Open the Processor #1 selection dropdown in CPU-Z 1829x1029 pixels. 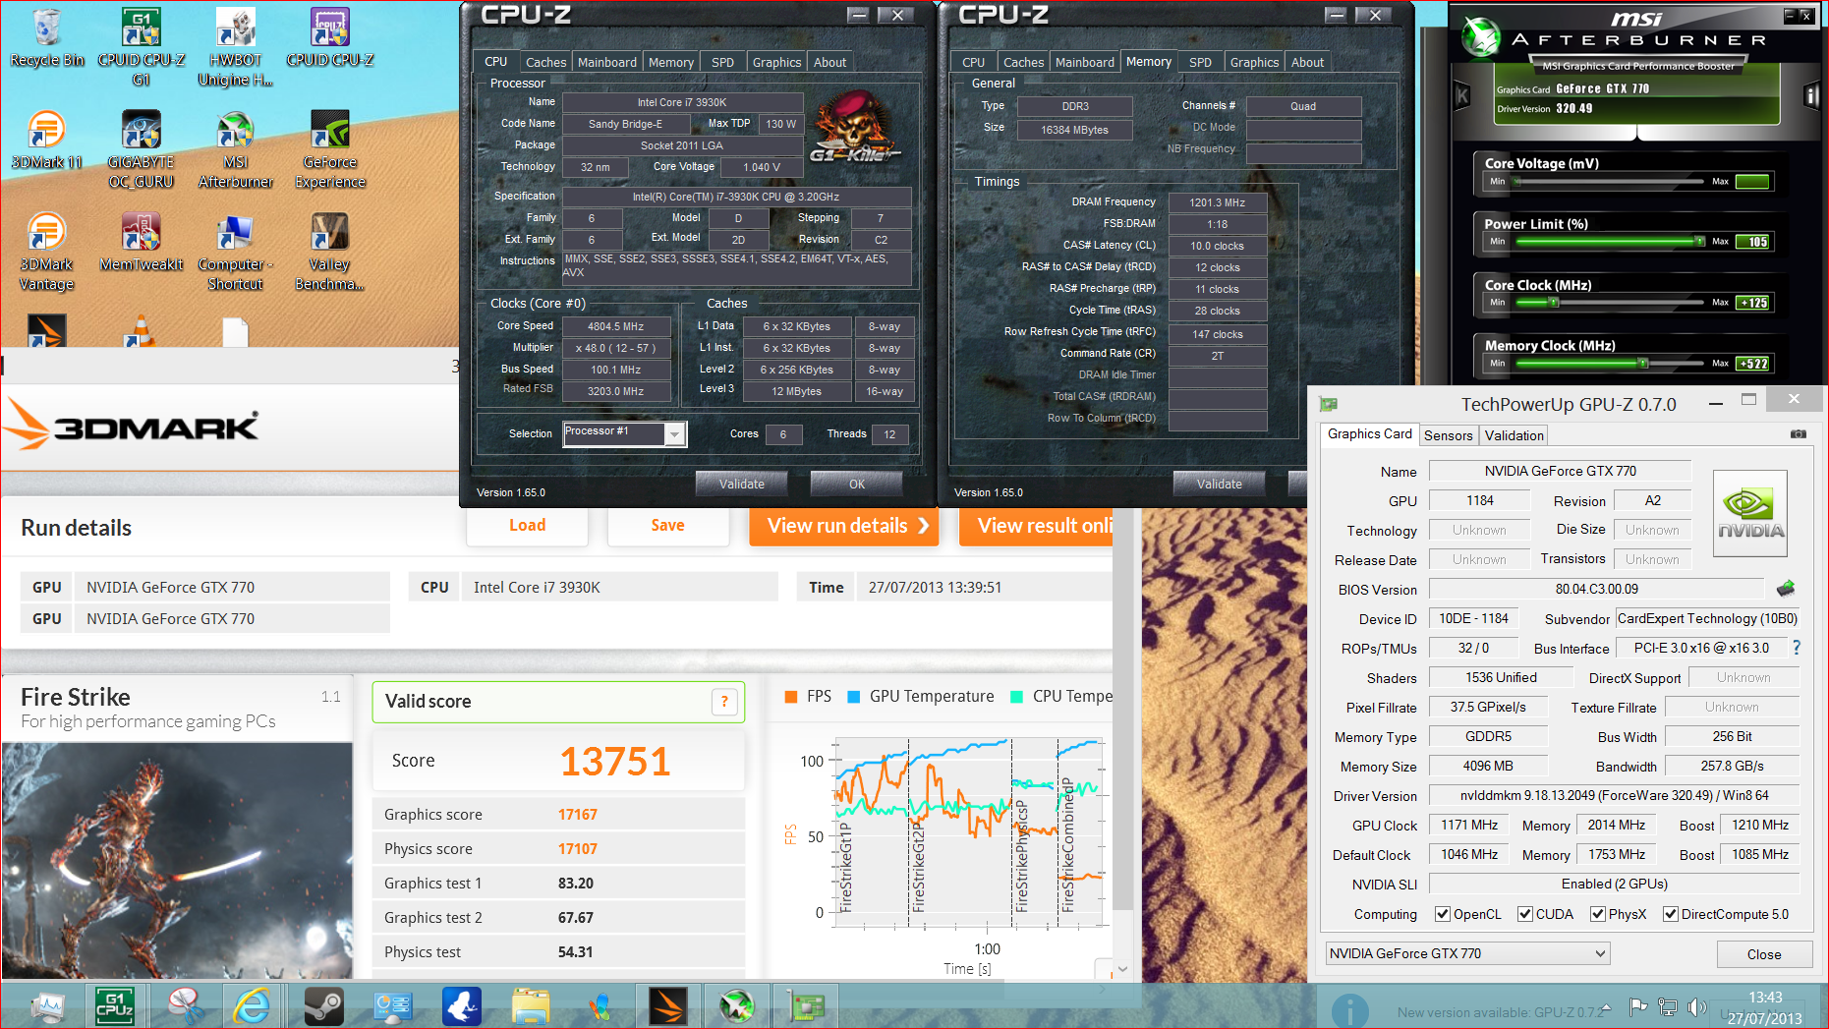[x=625, y=433]
